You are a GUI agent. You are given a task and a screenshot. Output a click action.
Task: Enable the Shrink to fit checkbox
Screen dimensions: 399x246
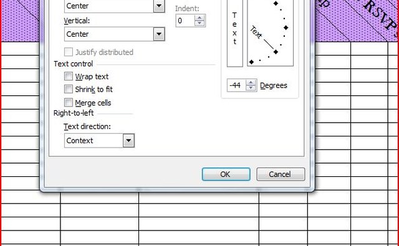click(69, 89)
